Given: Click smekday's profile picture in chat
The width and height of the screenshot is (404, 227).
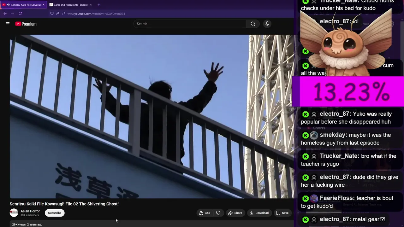Looking at the screenshot, I should click(314, 135).
